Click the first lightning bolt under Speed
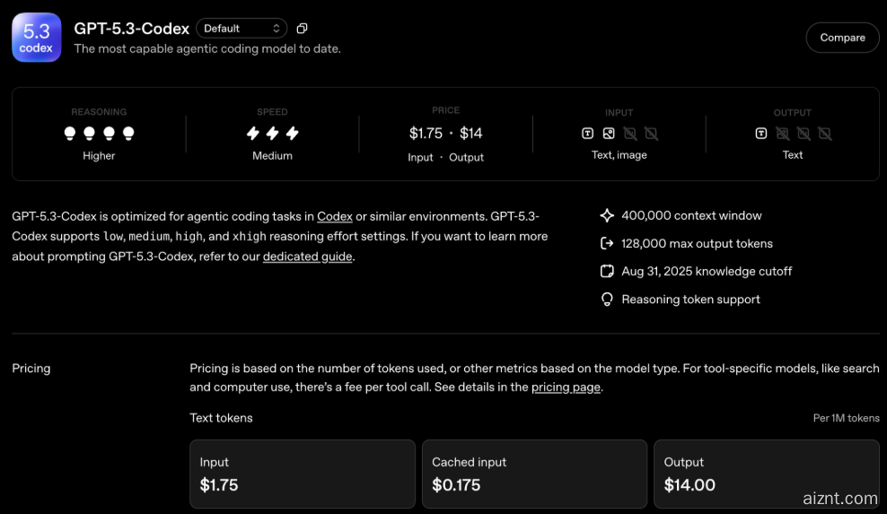This screenshot has height=514, width=887. (x=253, y=134)
